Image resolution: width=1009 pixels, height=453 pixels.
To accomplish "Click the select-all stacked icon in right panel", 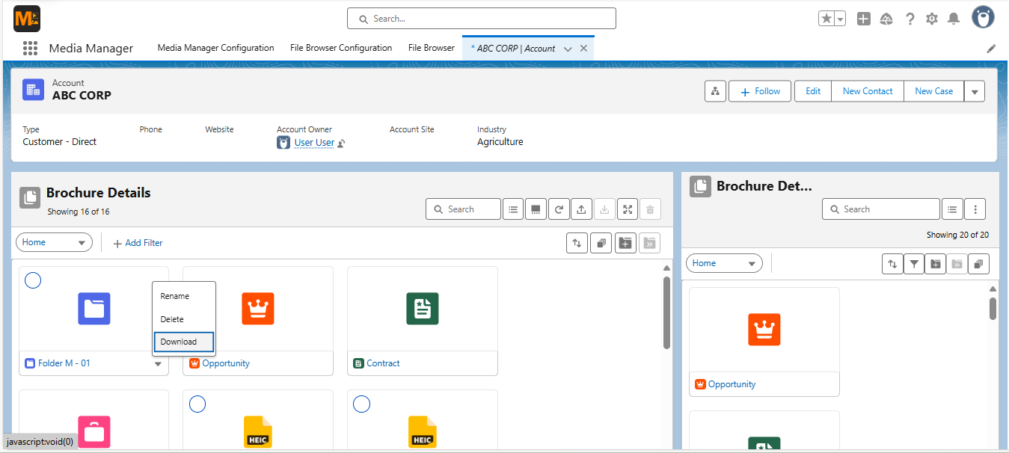I will tap(978, 263).
